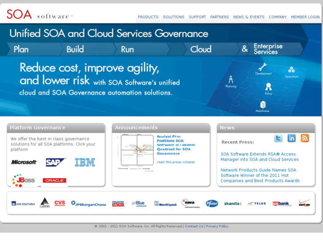
Task: Click the Announcements panel header
Action: [161, 128]
